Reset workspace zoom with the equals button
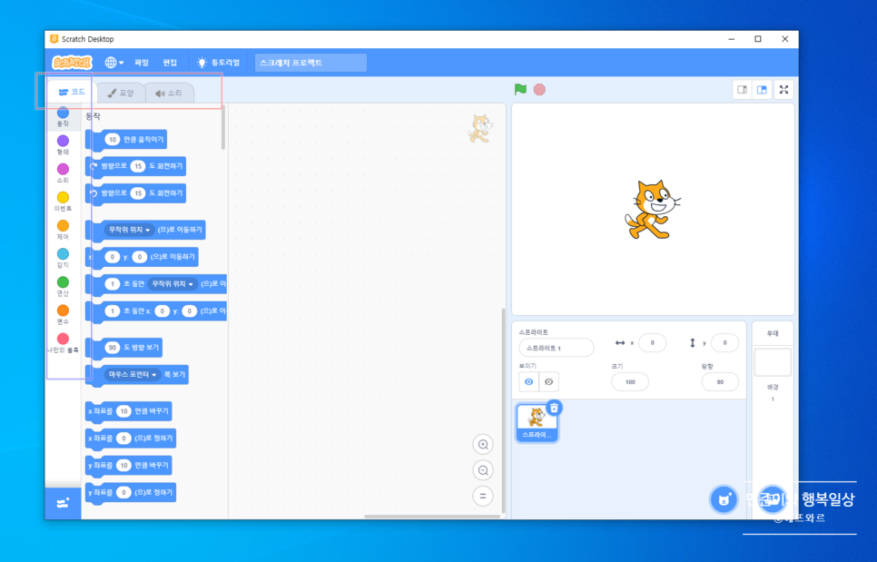The image size is (877, 562). coord(483,497)
